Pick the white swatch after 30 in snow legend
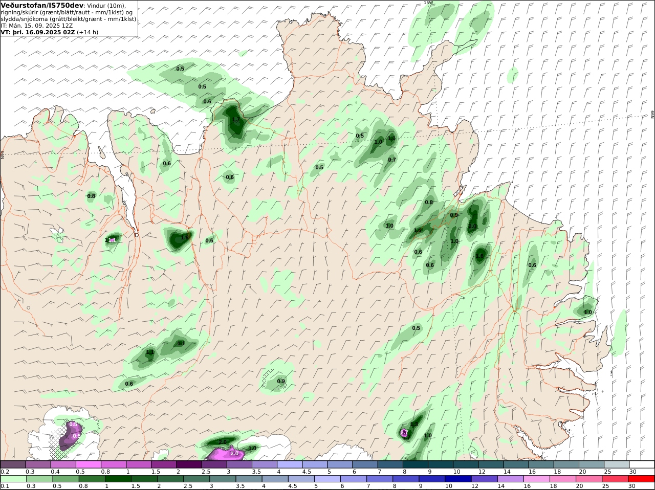Image resolution: width=655 pixels, height=490 pixels. (x=642, y=464)
